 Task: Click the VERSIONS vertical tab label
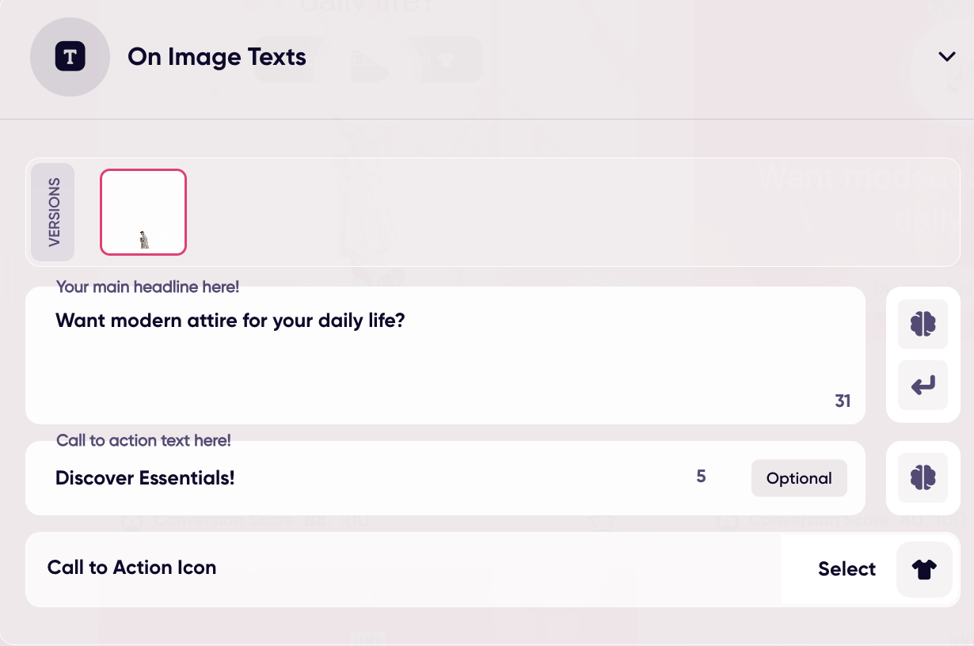(x=54, y=212)
